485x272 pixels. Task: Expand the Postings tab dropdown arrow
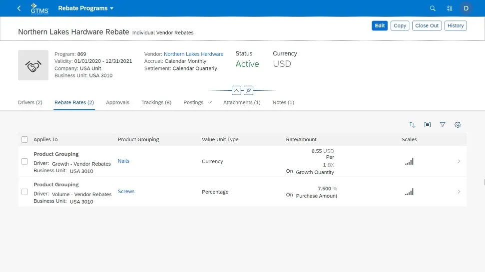click(x=210, y=103)
